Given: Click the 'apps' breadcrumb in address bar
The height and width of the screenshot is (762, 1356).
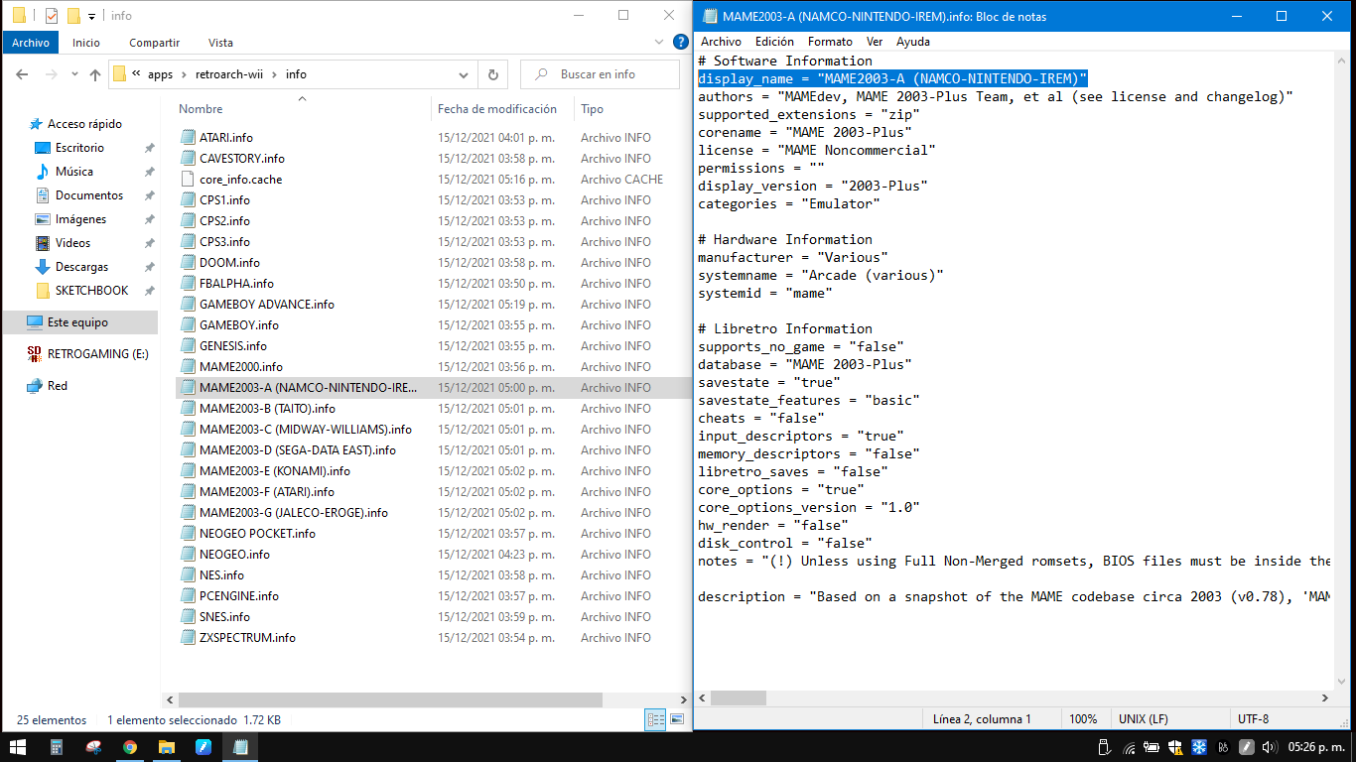Looking at the screenshot, I should point(160,74).
